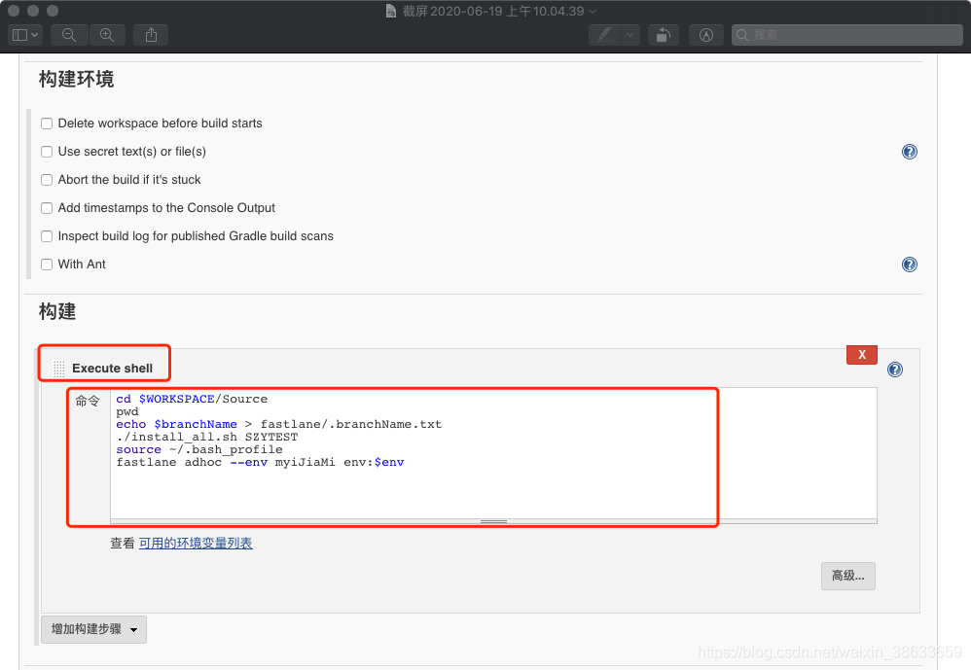Open the sidebar view dropdown chevron
Screen dimensions: 971x670
click(x=35, y=35)
